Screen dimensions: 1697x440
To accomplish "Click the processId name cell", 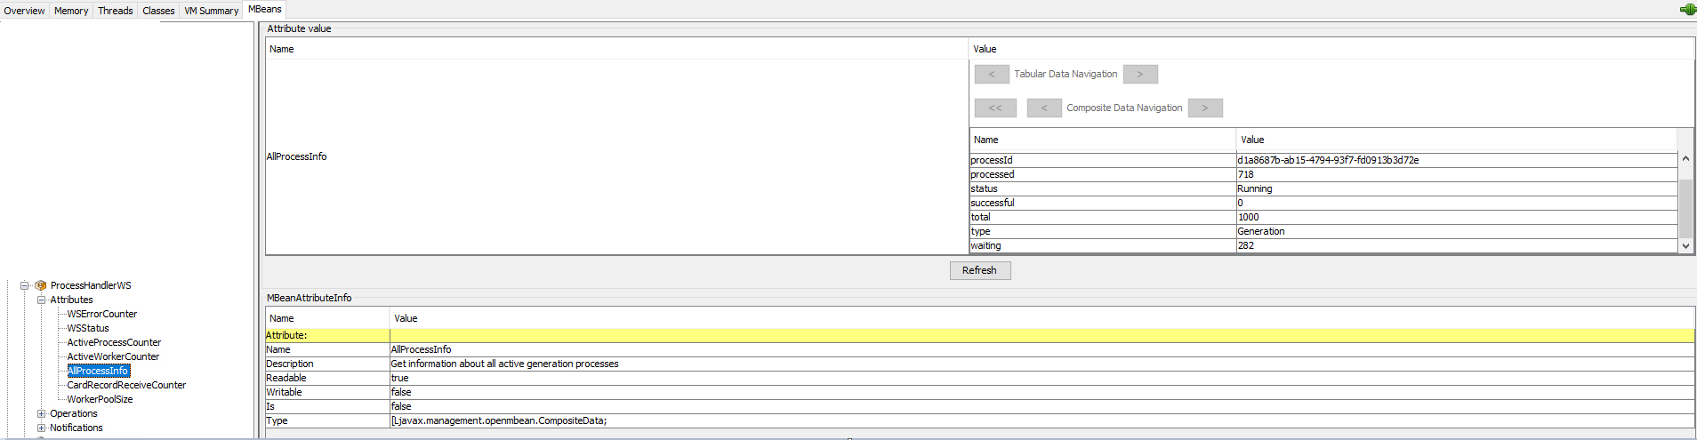I will [1102, 160].
